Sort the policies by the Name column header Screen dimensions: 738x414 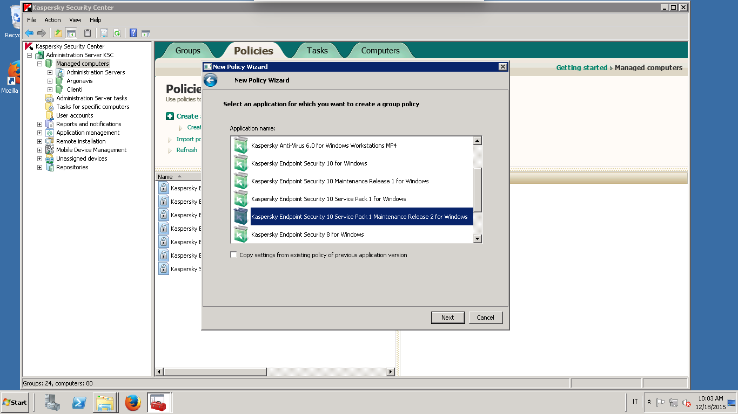point(178,177)
